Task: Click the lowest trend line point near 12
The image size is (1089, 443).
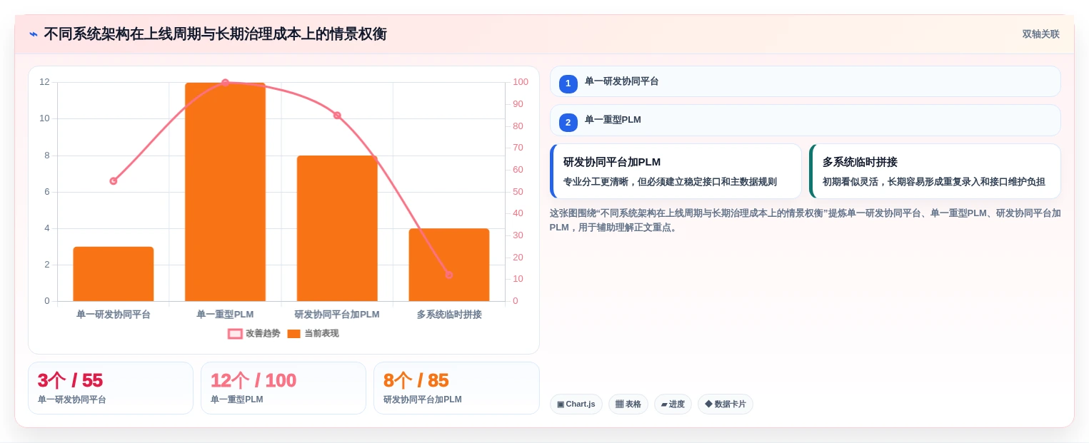Action: [x=449, y=275]
